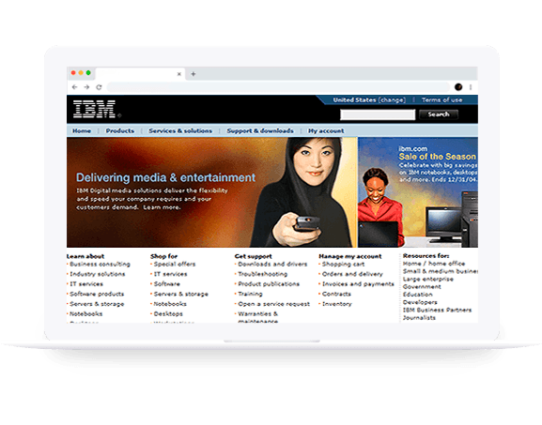Open Support & downloads navigation item
Screen dimensions: 542x425
click(x=260, y=130)
